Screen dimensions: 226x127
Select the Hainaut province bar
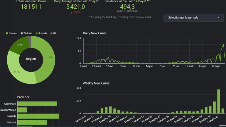point(32,122)
